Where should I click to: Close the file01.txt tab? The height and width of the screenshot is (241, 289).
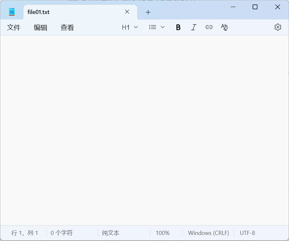pos(127,12)
